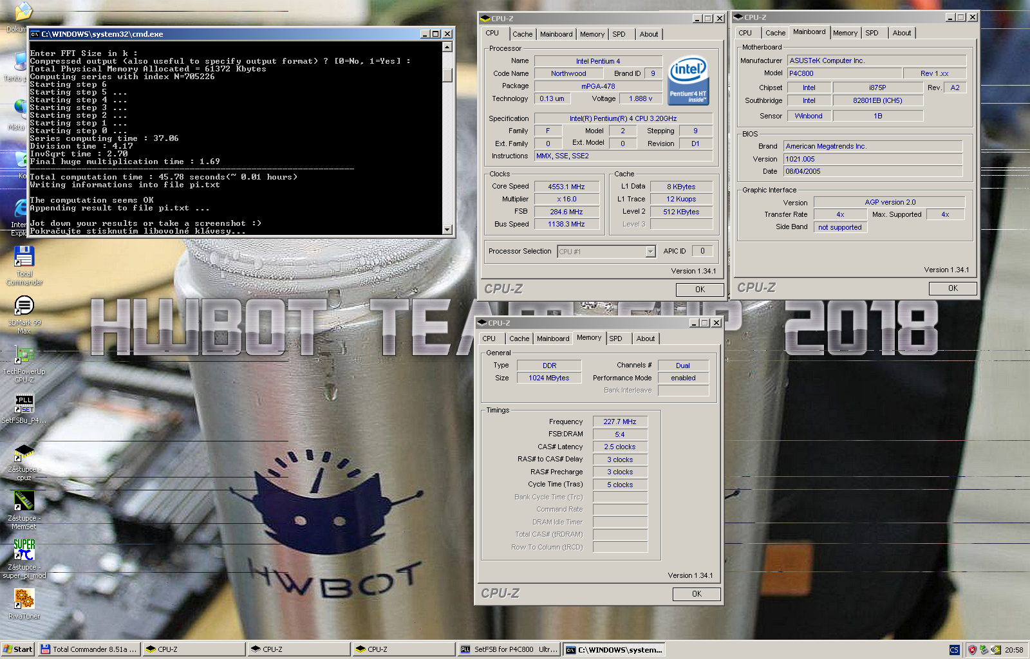The height and width of the screenshot is (659, 1030).
Task: Open About tab in the CPU-Z processor window
Action: [x=649, y=35]
